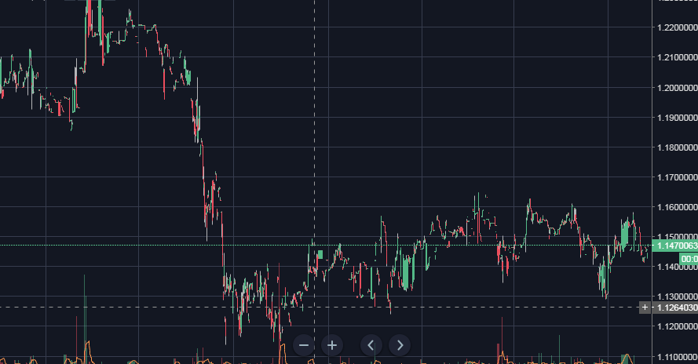
Task: Zoom out the chart with minus button
Action: click(304, 345)
